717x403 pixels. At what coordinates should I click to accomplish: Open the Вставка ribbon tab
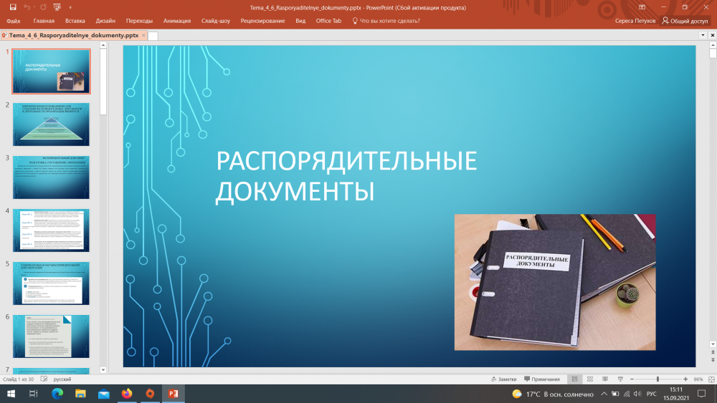click(x=75, y=21)
